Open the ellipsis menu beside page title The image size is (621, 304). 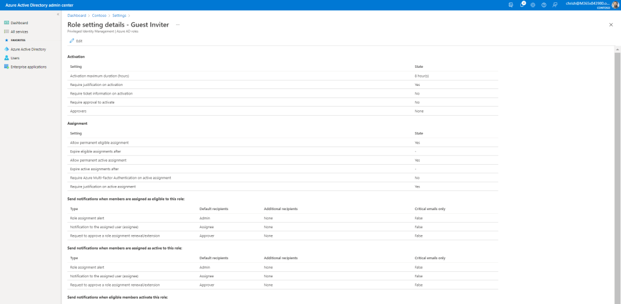click(178, 25)
